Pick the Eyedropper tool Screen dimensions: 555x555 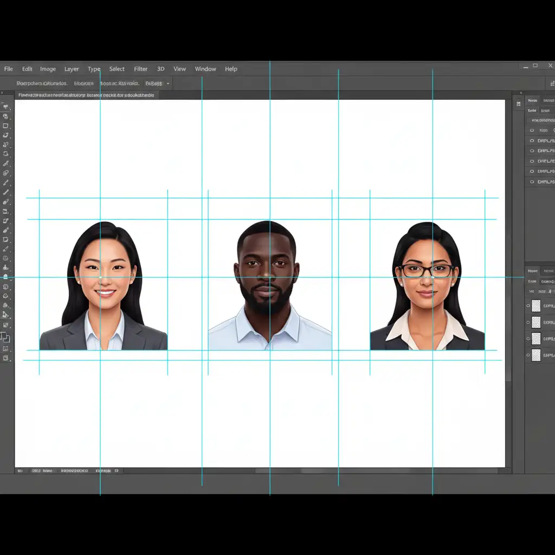(x=6, y=163)
